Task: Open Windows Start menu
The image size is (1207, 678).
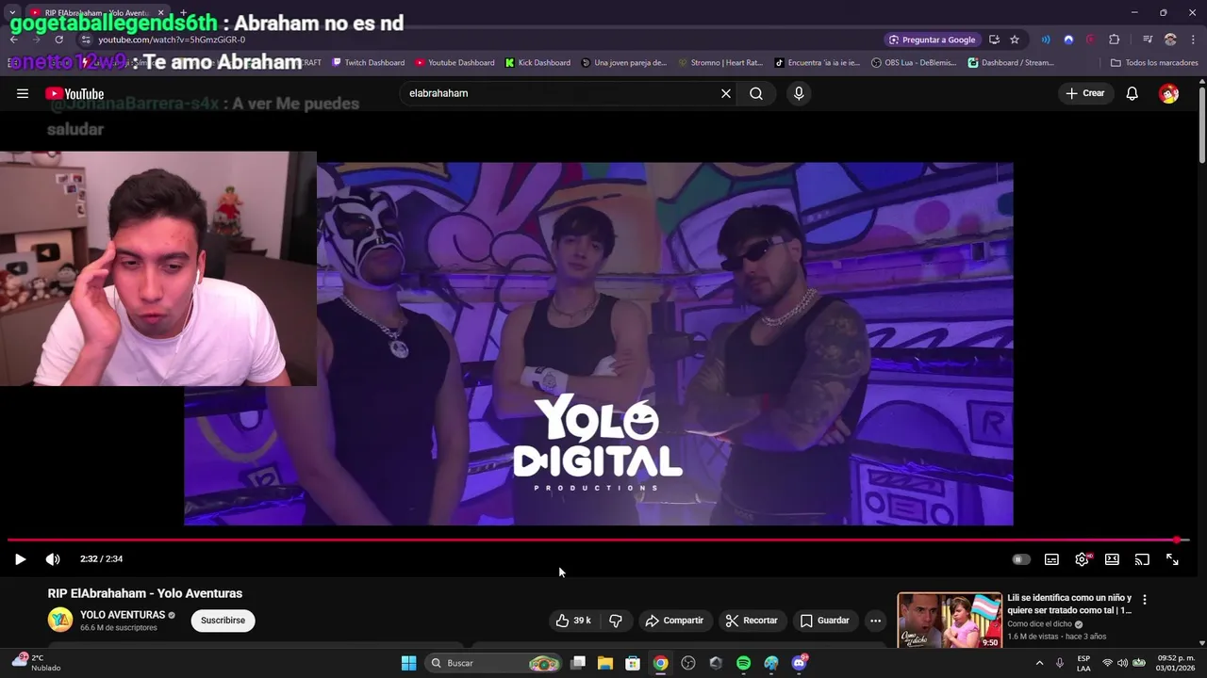Action: tap(408, 663)
